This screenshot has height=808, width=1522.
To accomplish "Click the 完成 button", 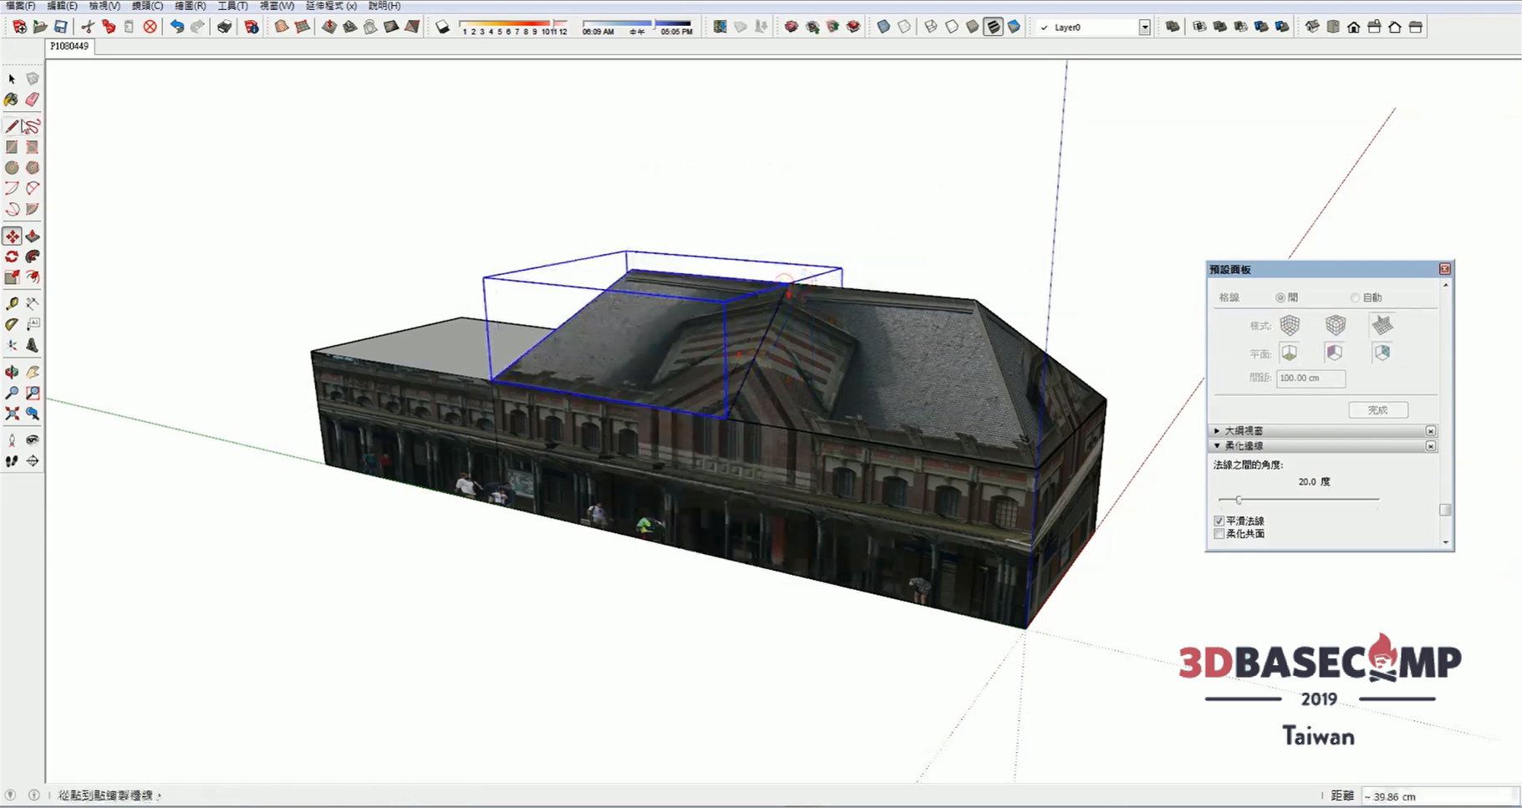I will (1377, 410).
